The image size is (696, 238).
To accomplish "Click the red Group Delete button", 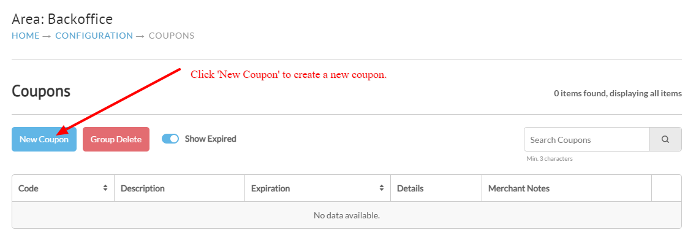I will (116, 139).
